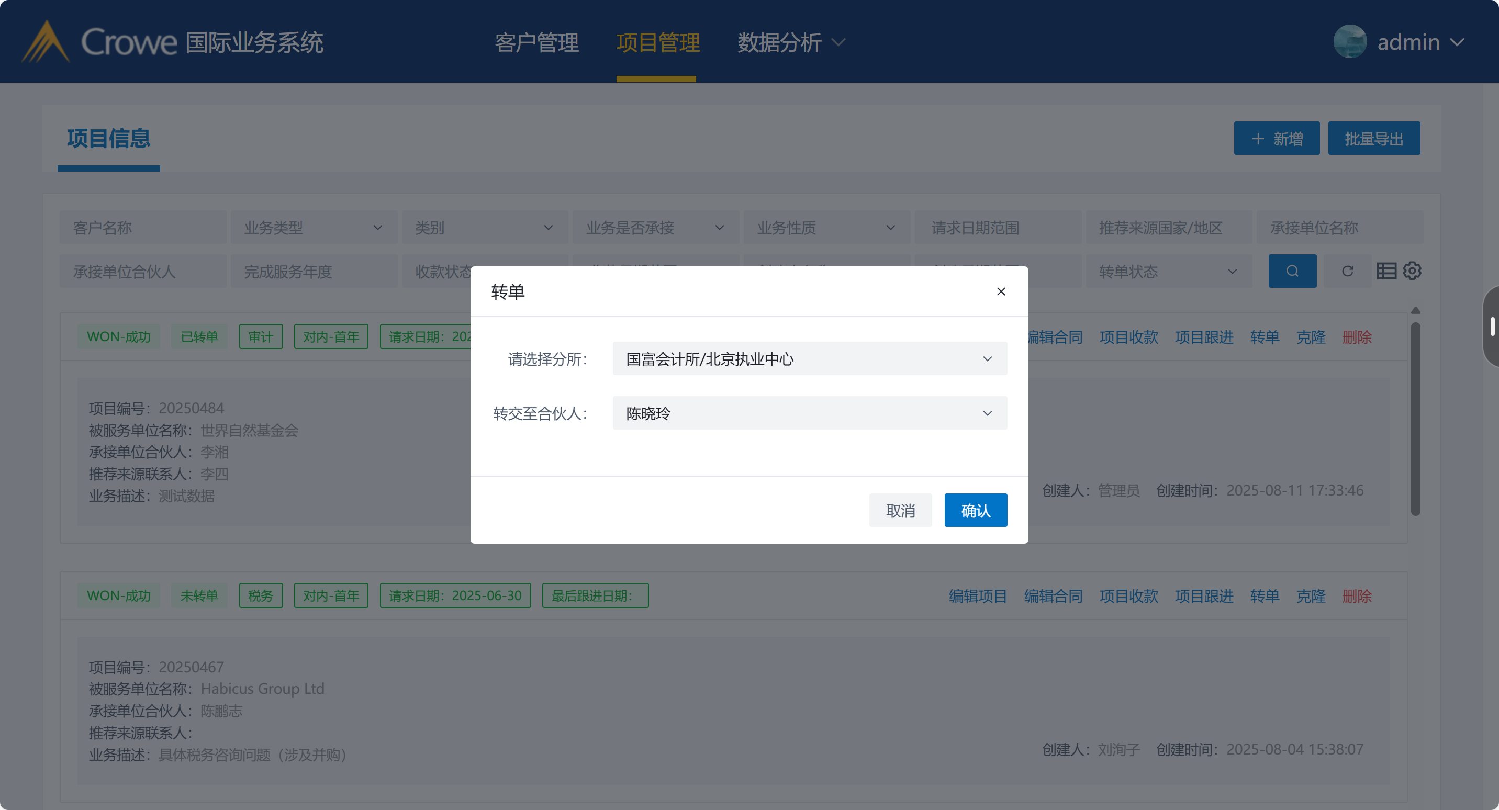Click 删除 link on second project
The width and height of the screenshot is (1499, 810).
[1357, 596]
